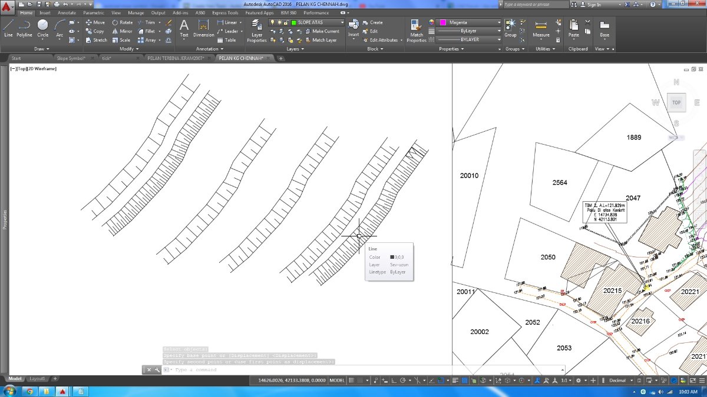The height and width of the screenshot is (397, 707).
Task: Expand the Draw panel
Action: pyautogui.click(x=42, y=49)
